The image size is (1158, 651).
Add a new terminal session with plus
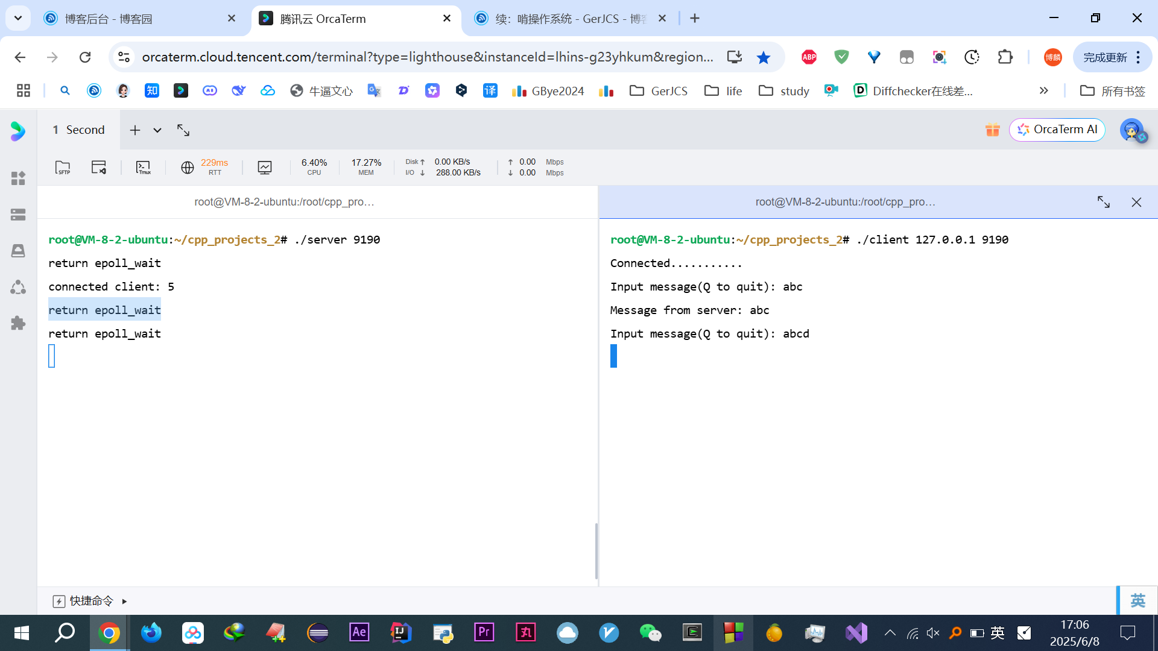(x=135, y=130)
